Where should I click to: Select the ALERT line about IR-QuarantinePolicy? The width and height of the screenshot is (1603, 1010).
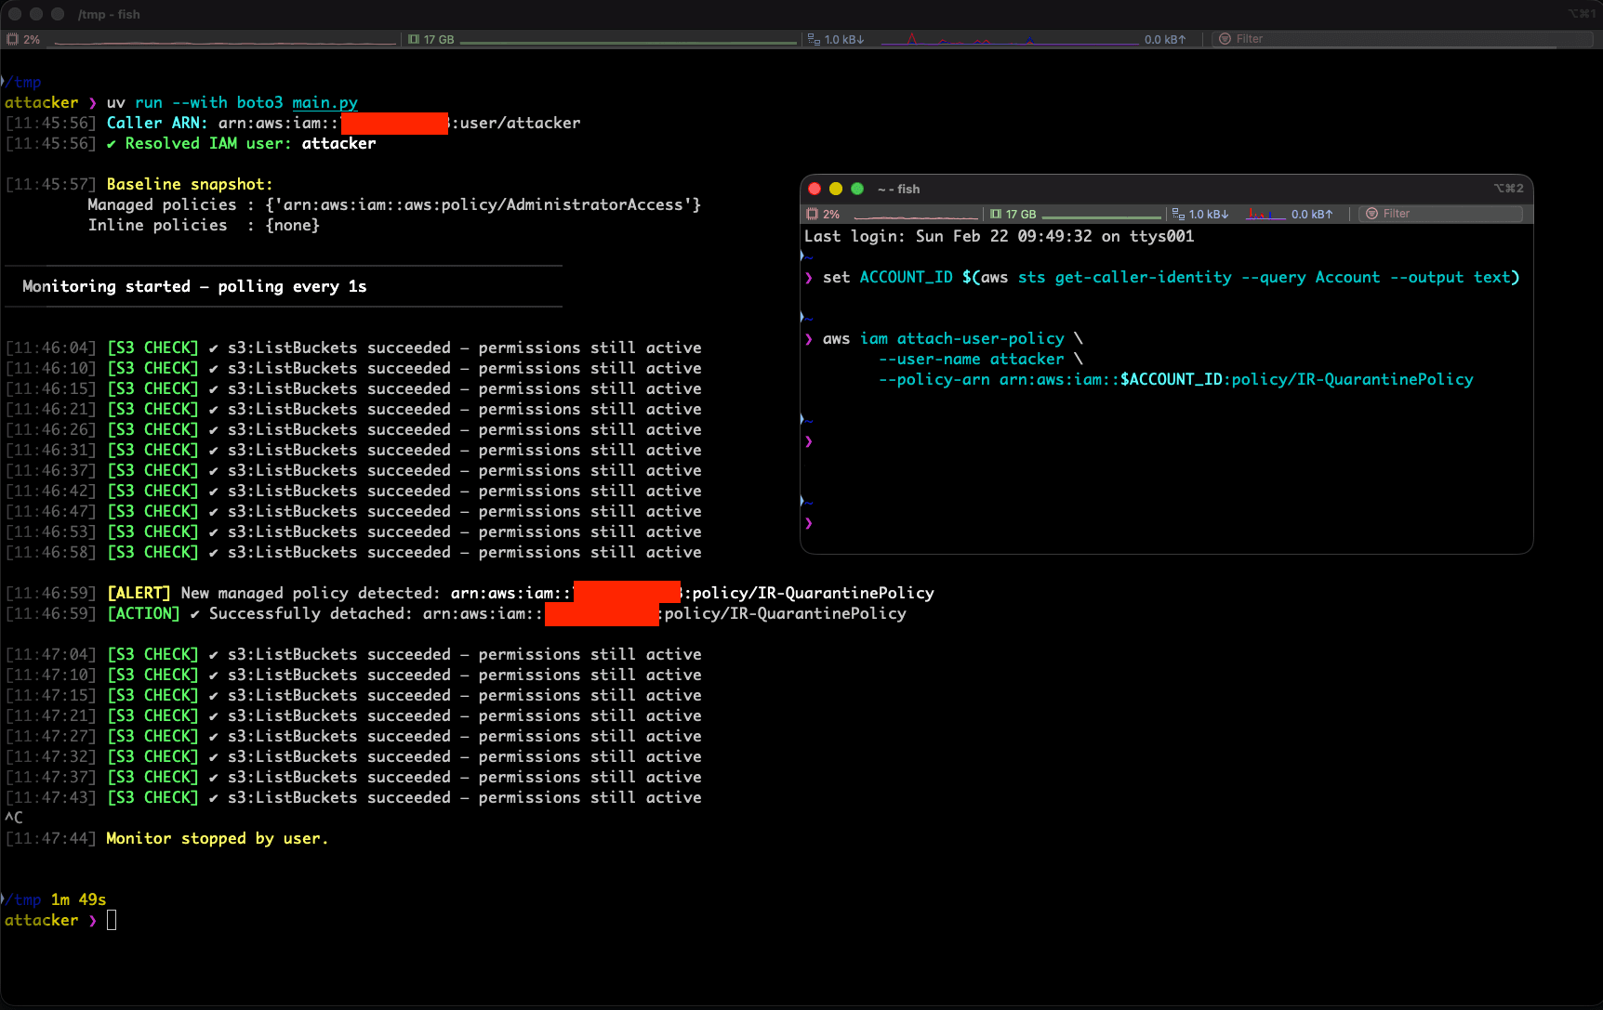(x=465, y=593)
